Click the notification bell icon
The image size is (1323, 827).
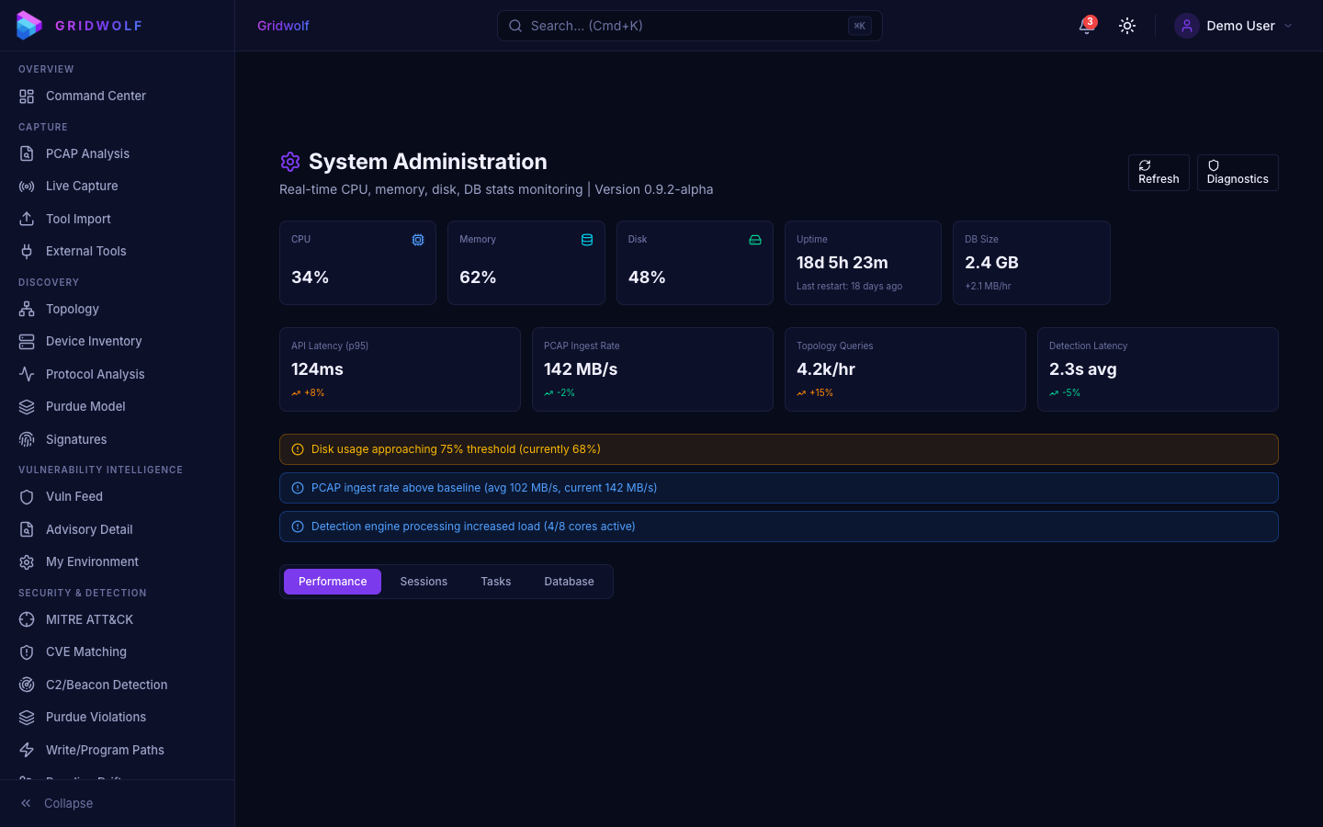[1086, 26]
